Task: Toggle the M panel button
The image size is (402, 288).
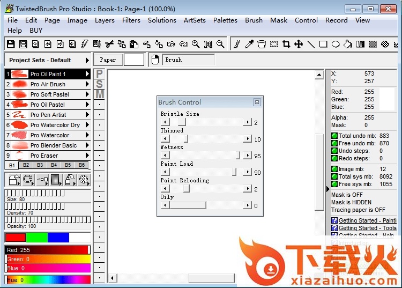Action: 100,94
